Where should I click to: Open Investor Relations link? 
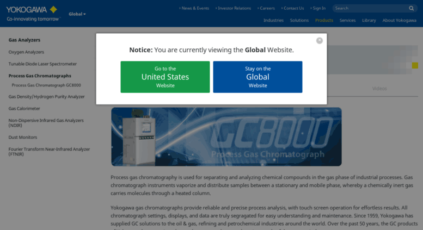[234, 8]
